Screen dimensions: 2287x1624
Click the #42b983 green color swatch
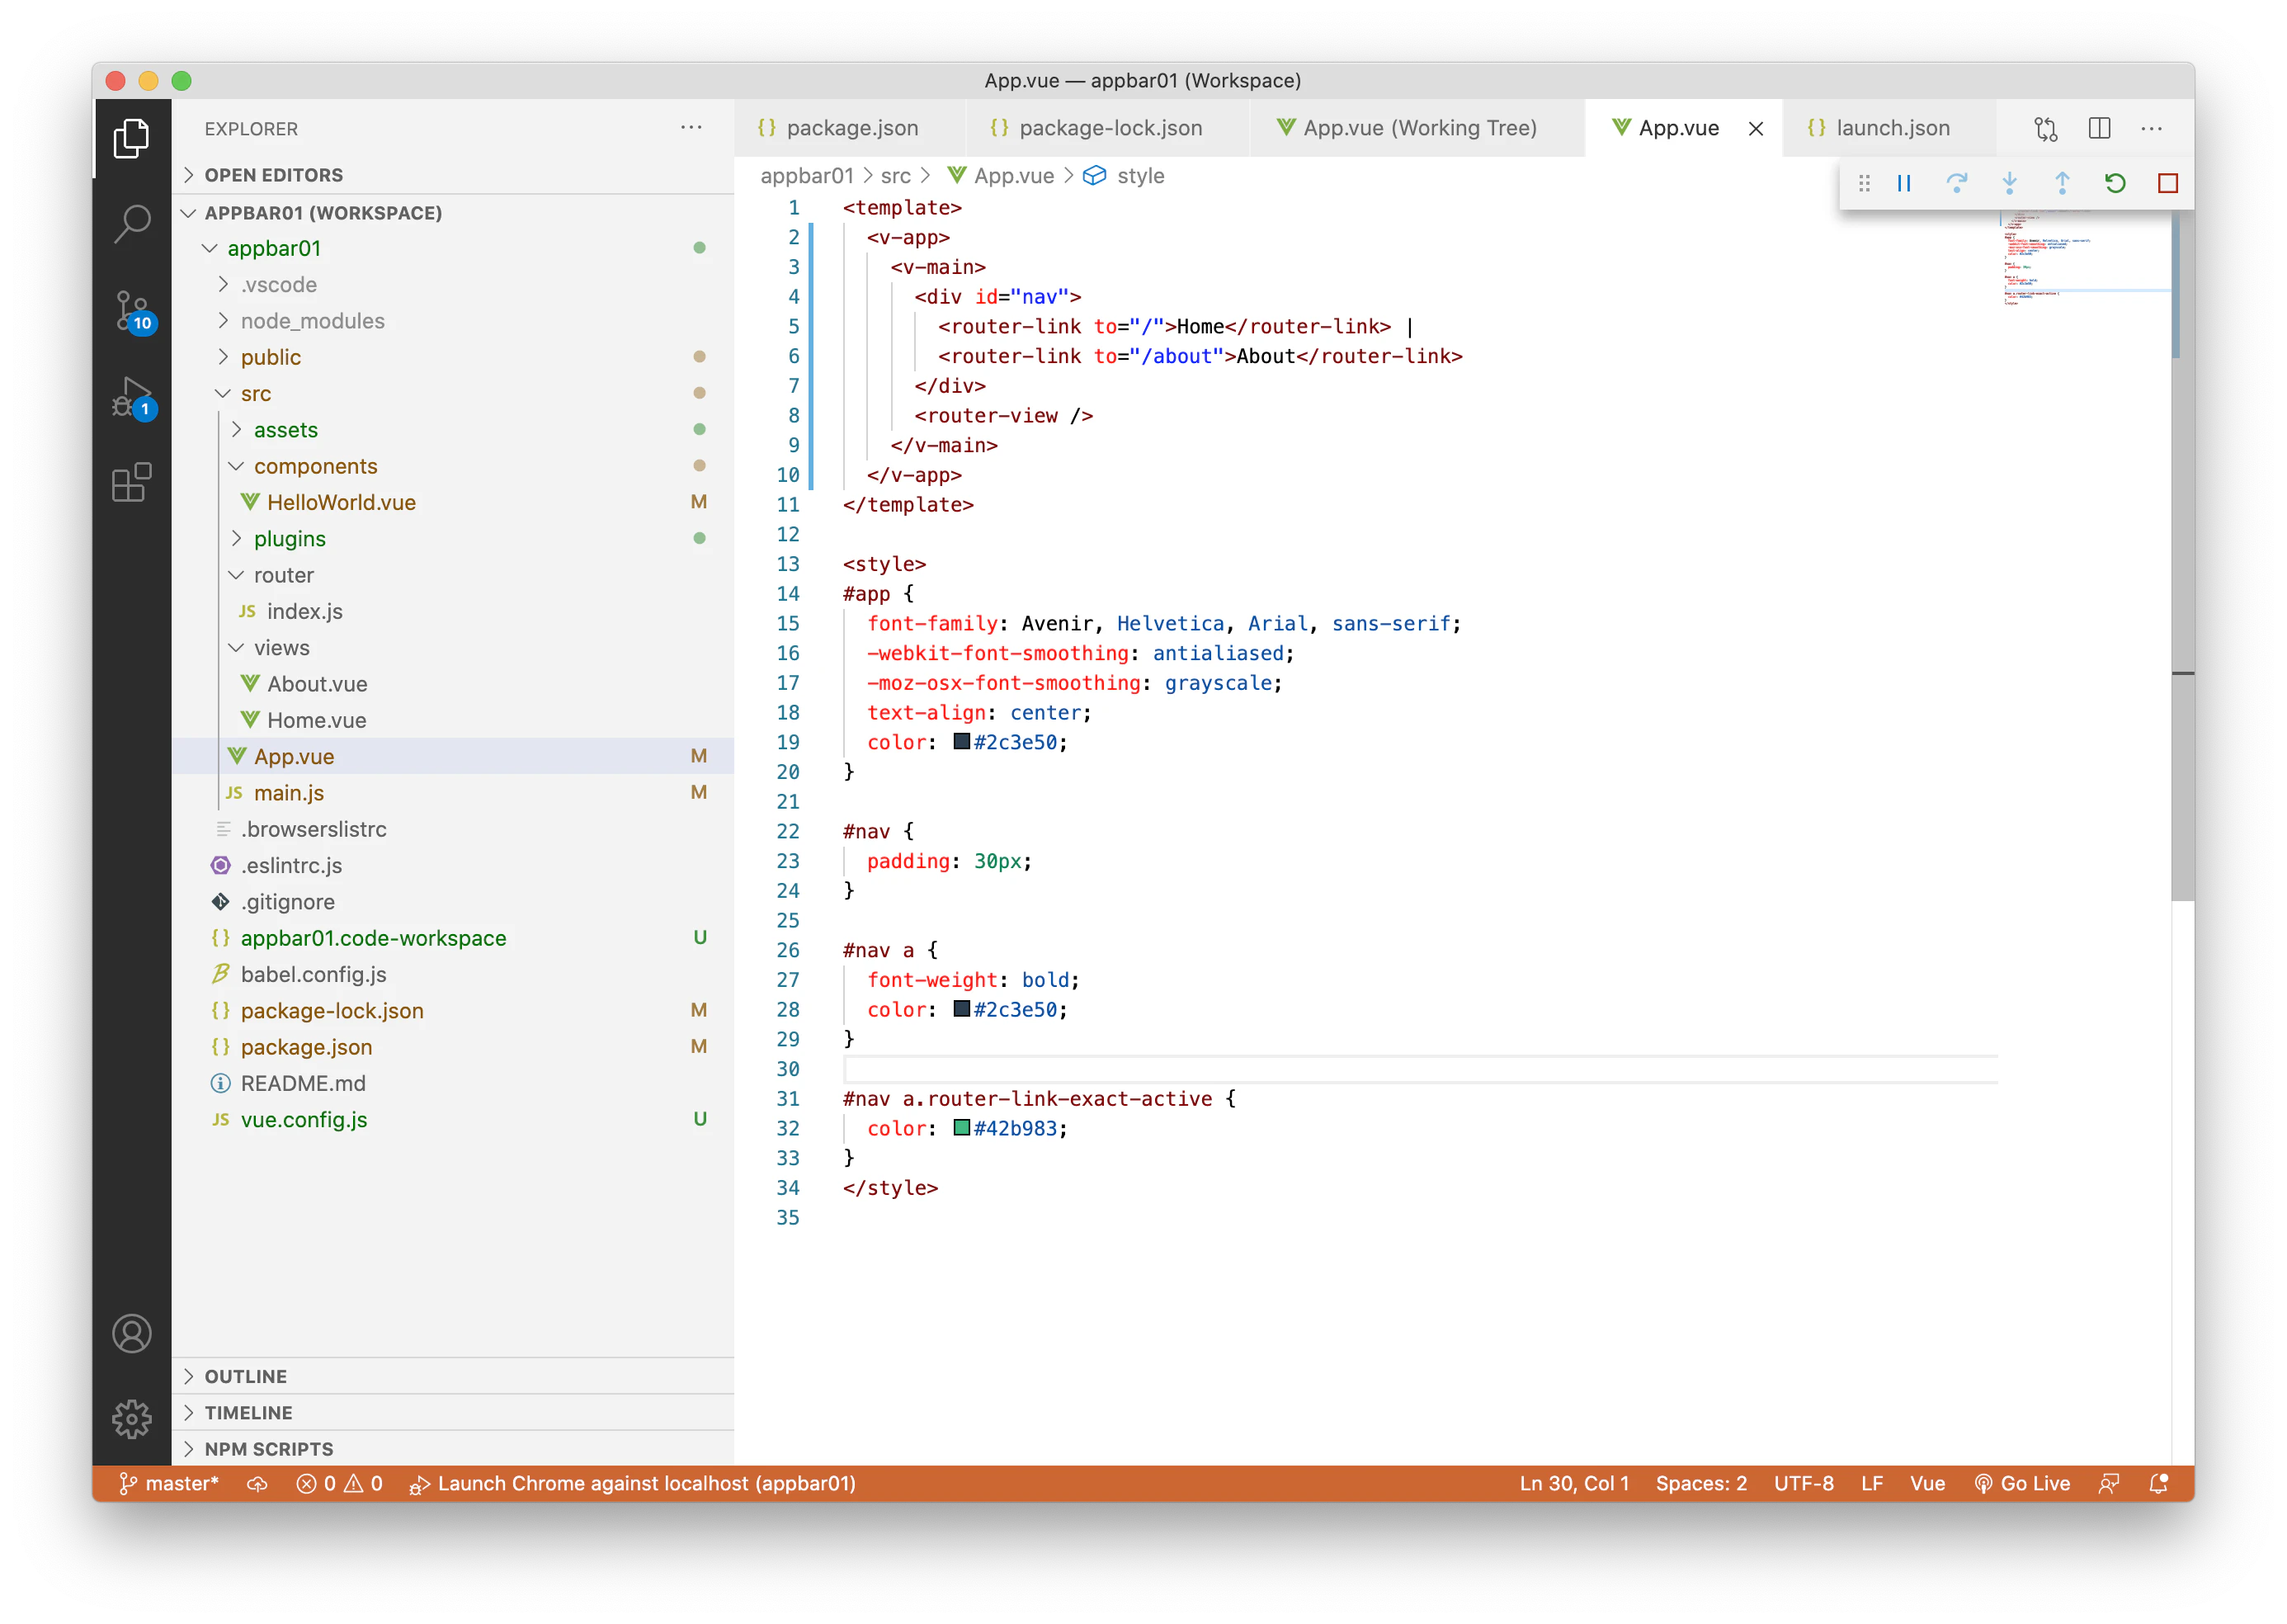(x=962, y=1128)
